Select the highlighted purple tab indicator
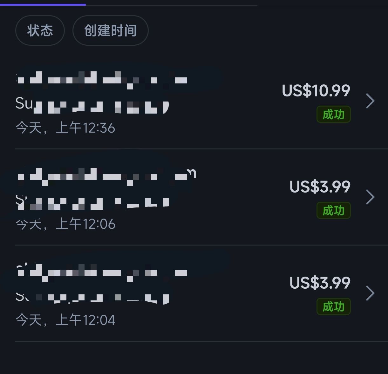The image size is (388, 374). [x=43, y=4]
